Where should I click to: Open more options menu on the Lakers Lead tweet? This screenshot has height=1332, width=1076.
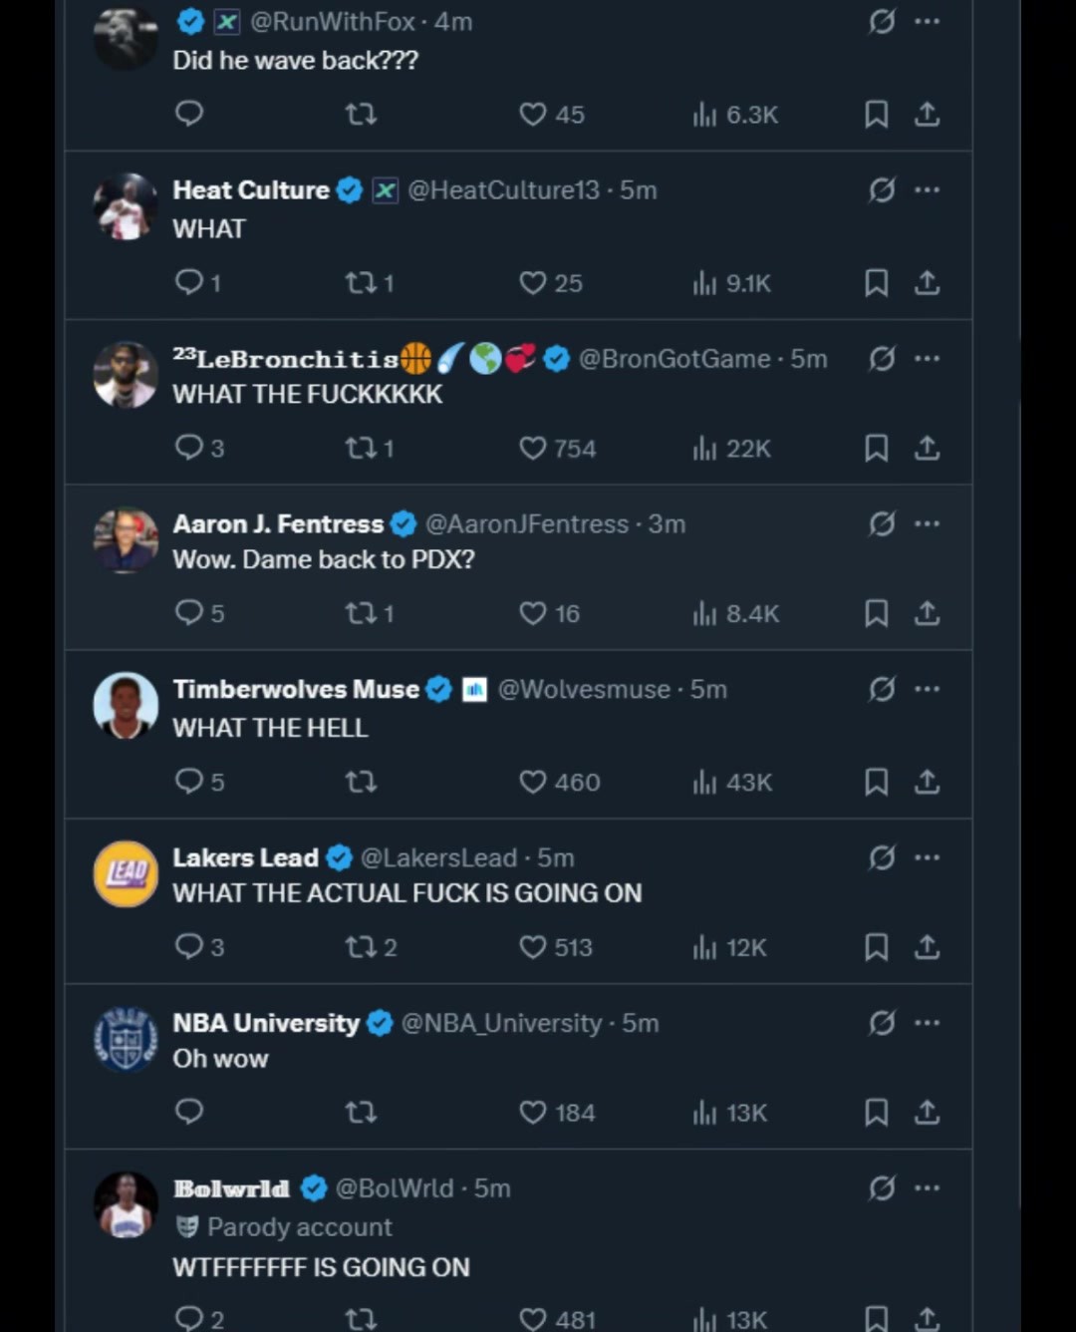[x=927, y=857]
